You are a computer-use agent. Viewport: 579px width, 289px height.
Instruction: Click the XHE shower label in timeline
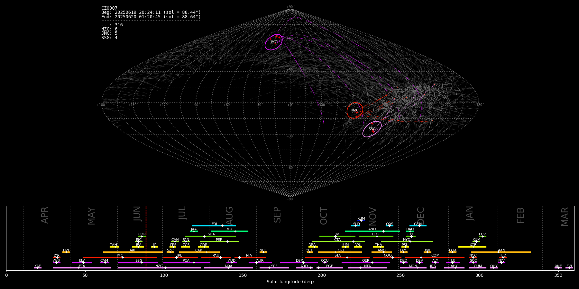558,266
